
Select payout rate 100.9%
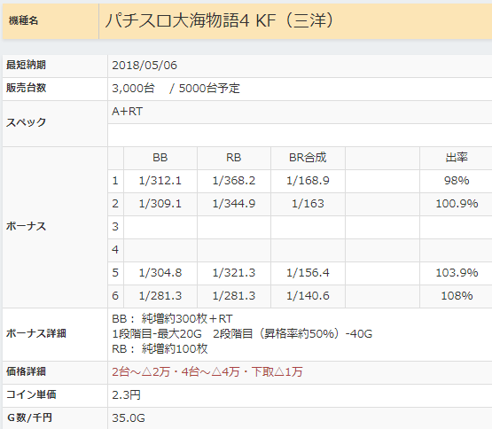(x=457, y=204)
